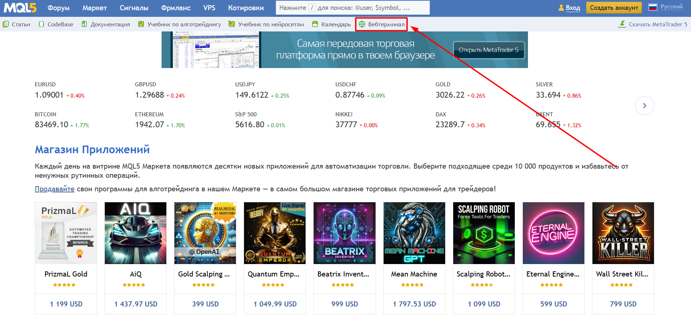Viewport: 691px width, 316px height.
Task: Open the Форум menu item
Action: point(58,8)
